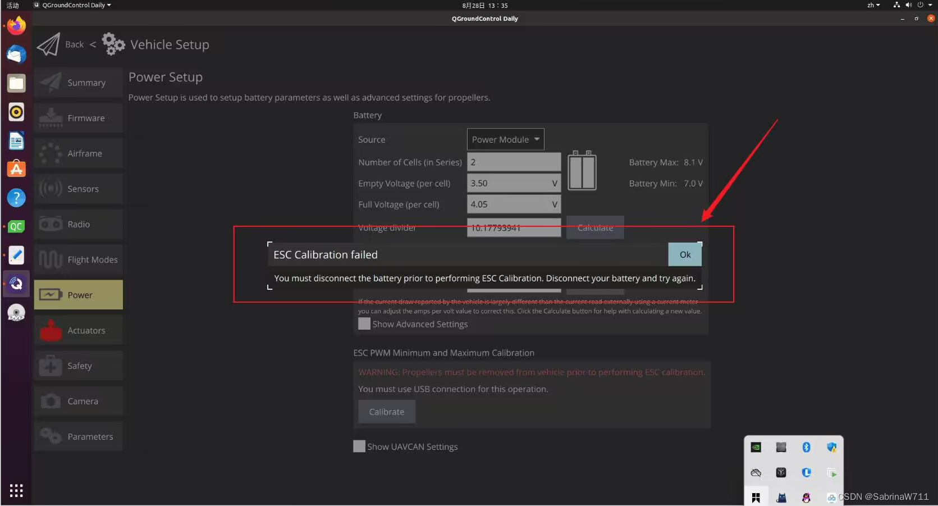Screen dimensions: 938x506
Task: Expand the battery Source Power Module dropdown
Action: (505, 139)
